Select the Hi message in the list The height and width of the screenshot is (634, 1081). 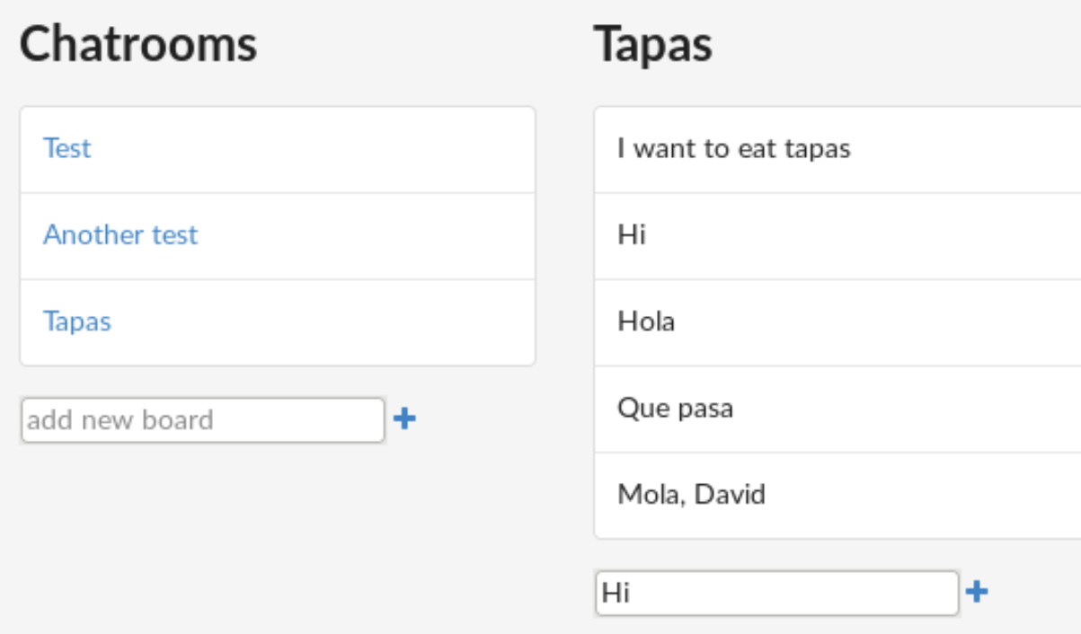click(632, 235)
